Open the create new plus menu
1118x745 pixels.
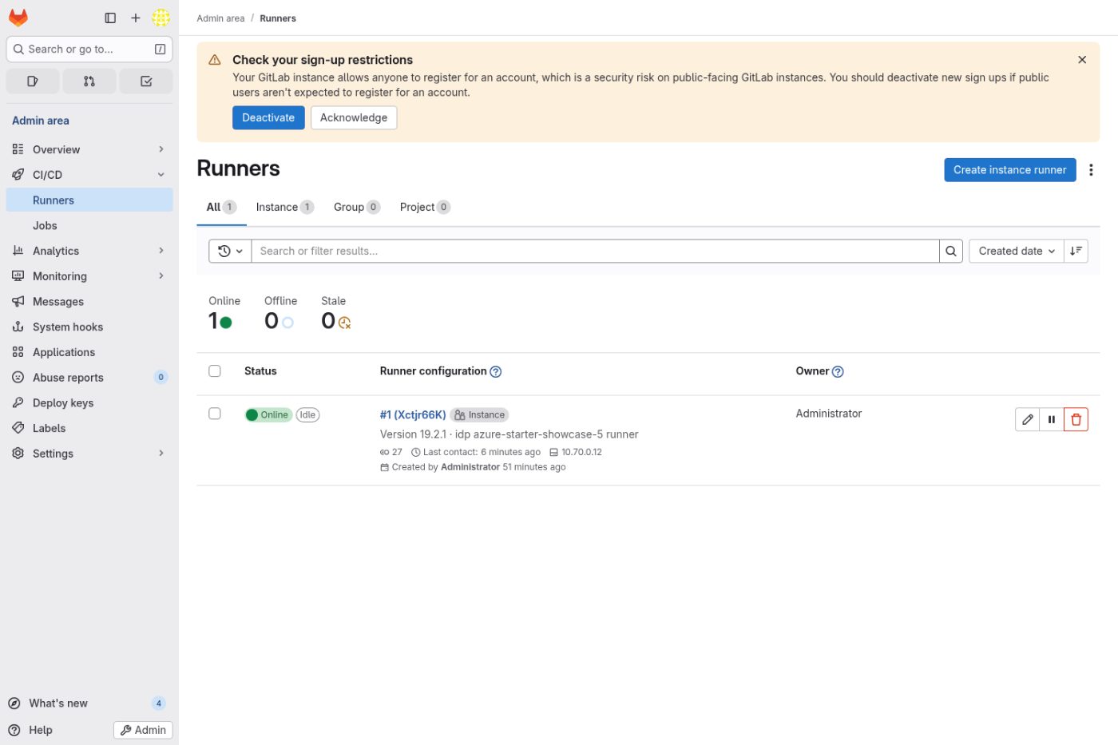136,18
